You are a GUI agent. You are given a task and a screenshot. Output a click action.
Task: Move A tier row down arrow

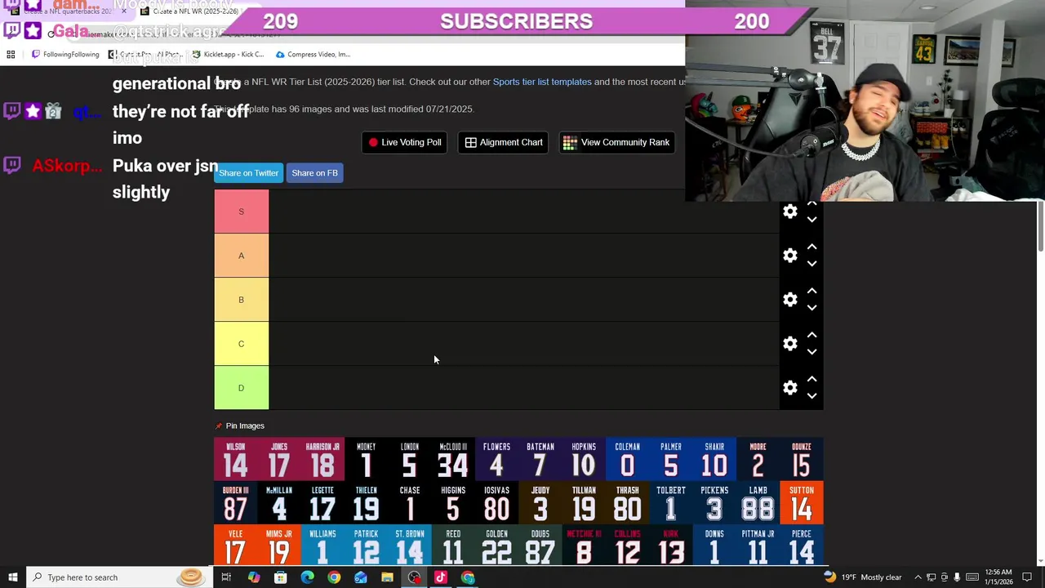812,264
